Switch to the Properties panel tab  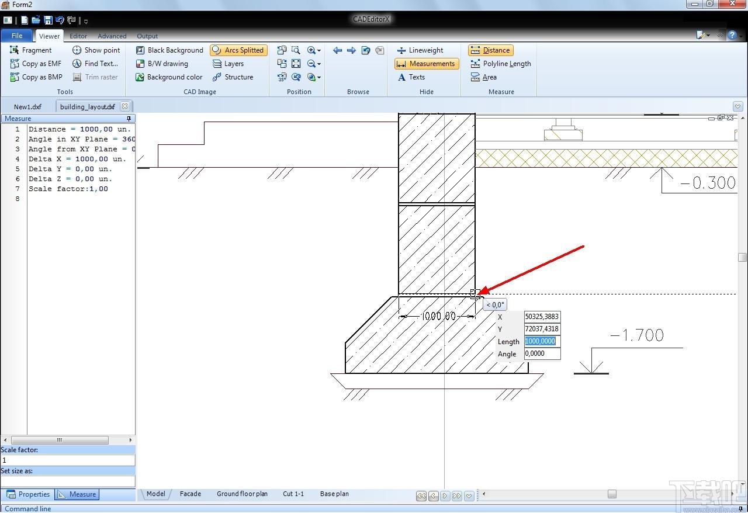(x=29, y=494)
